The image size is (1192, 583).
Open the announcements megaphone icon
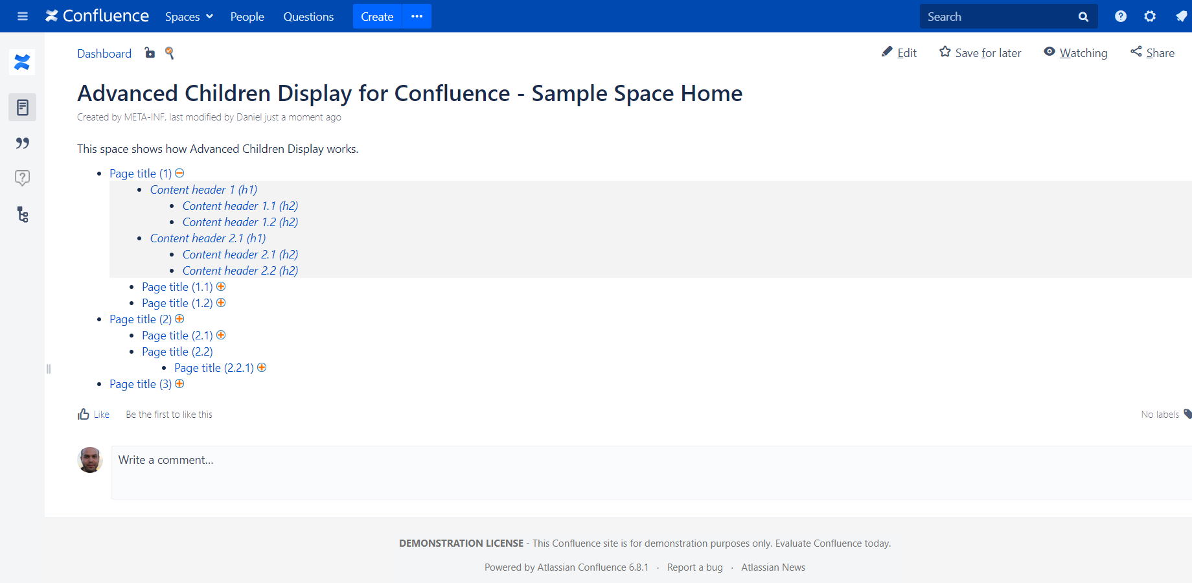coord(1180,16)
